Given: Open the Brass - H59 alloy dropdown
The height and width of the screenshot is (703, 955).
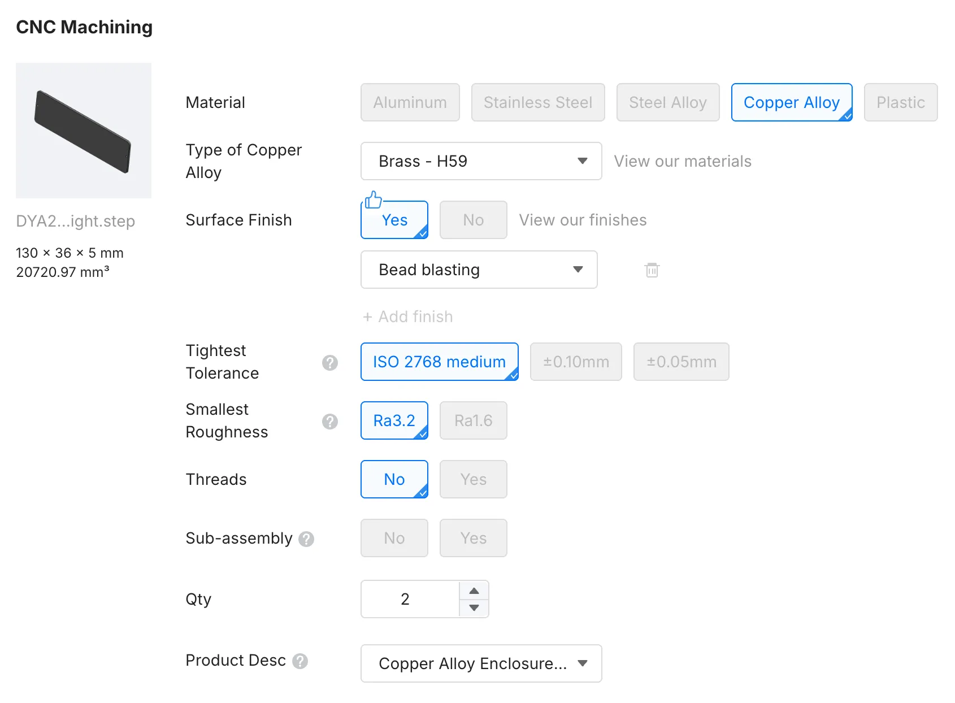Looking at the screenshot, I should 481,161.
